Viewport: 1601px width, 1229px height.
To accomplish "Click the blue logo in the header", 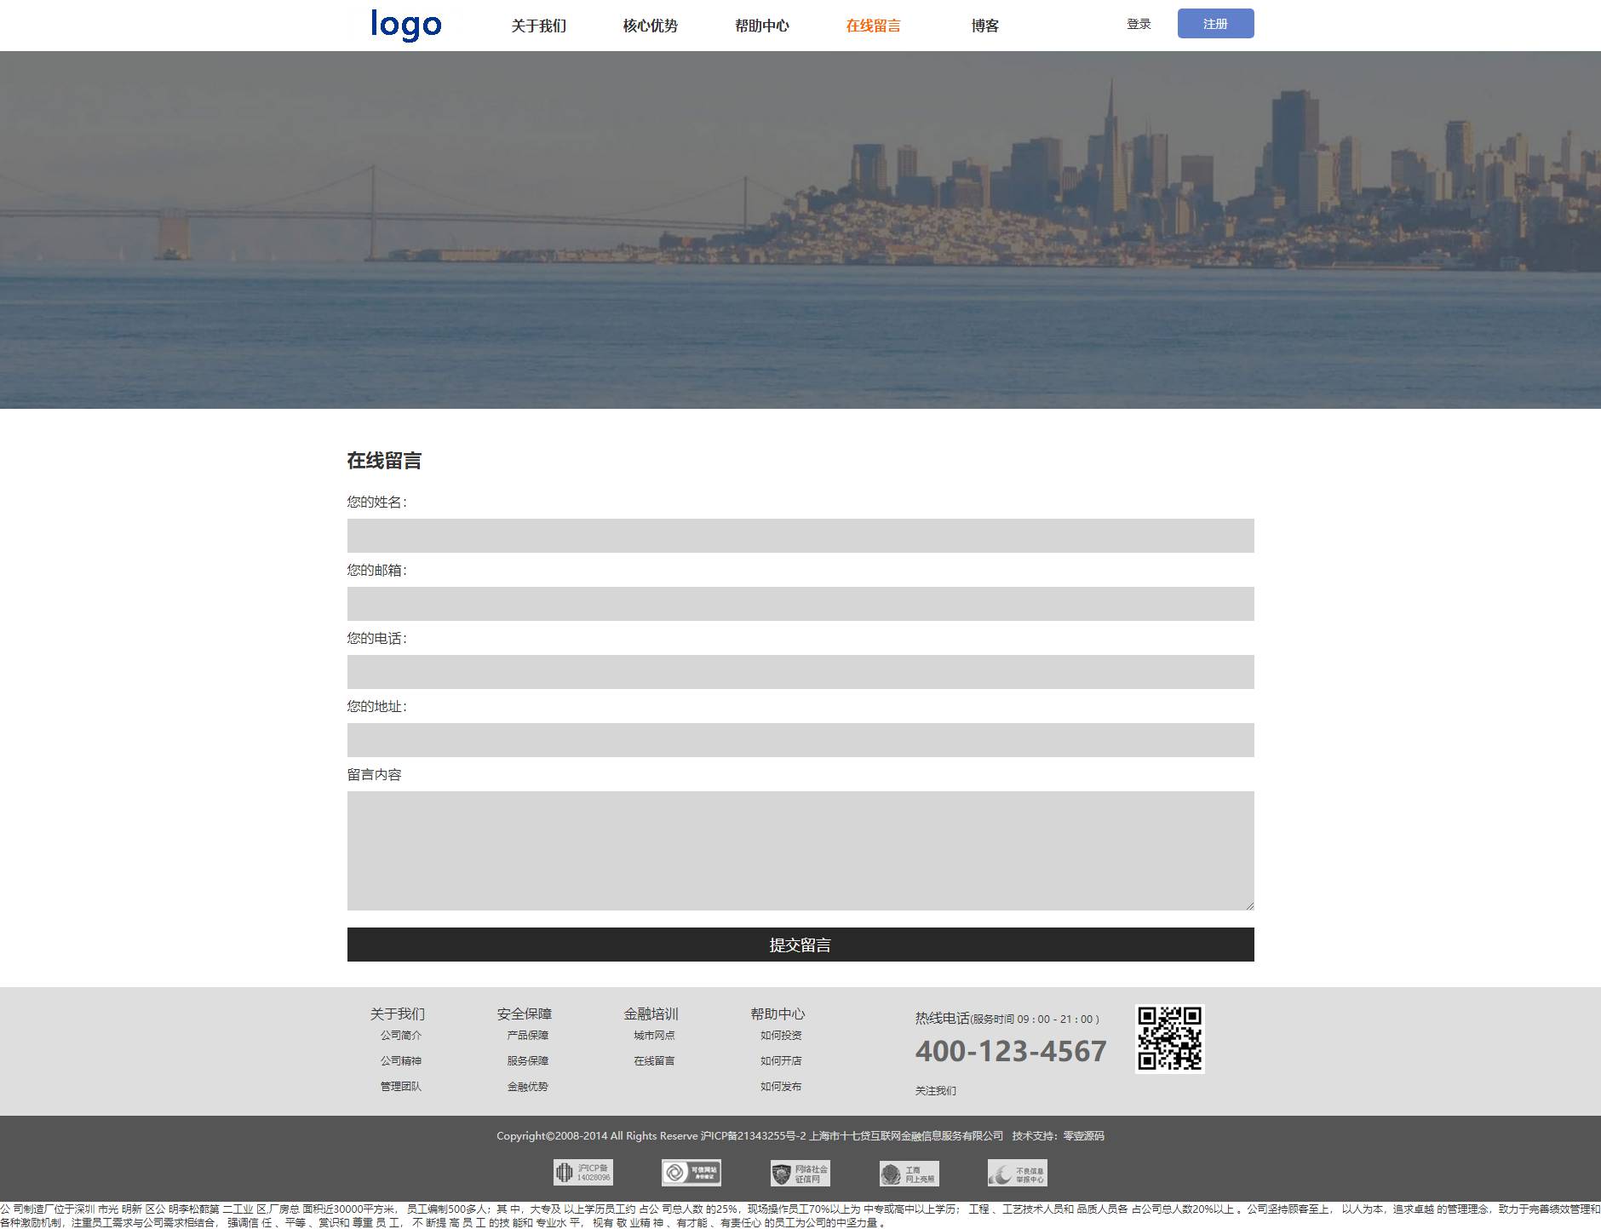I will pos(406,26).
